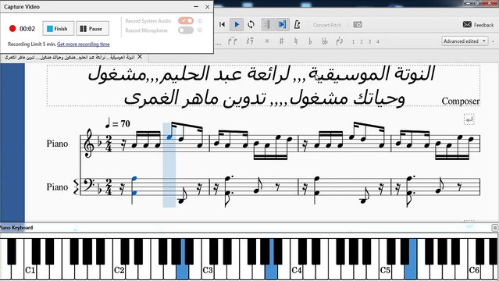Open Feedback envelope icon

(467, 24)
